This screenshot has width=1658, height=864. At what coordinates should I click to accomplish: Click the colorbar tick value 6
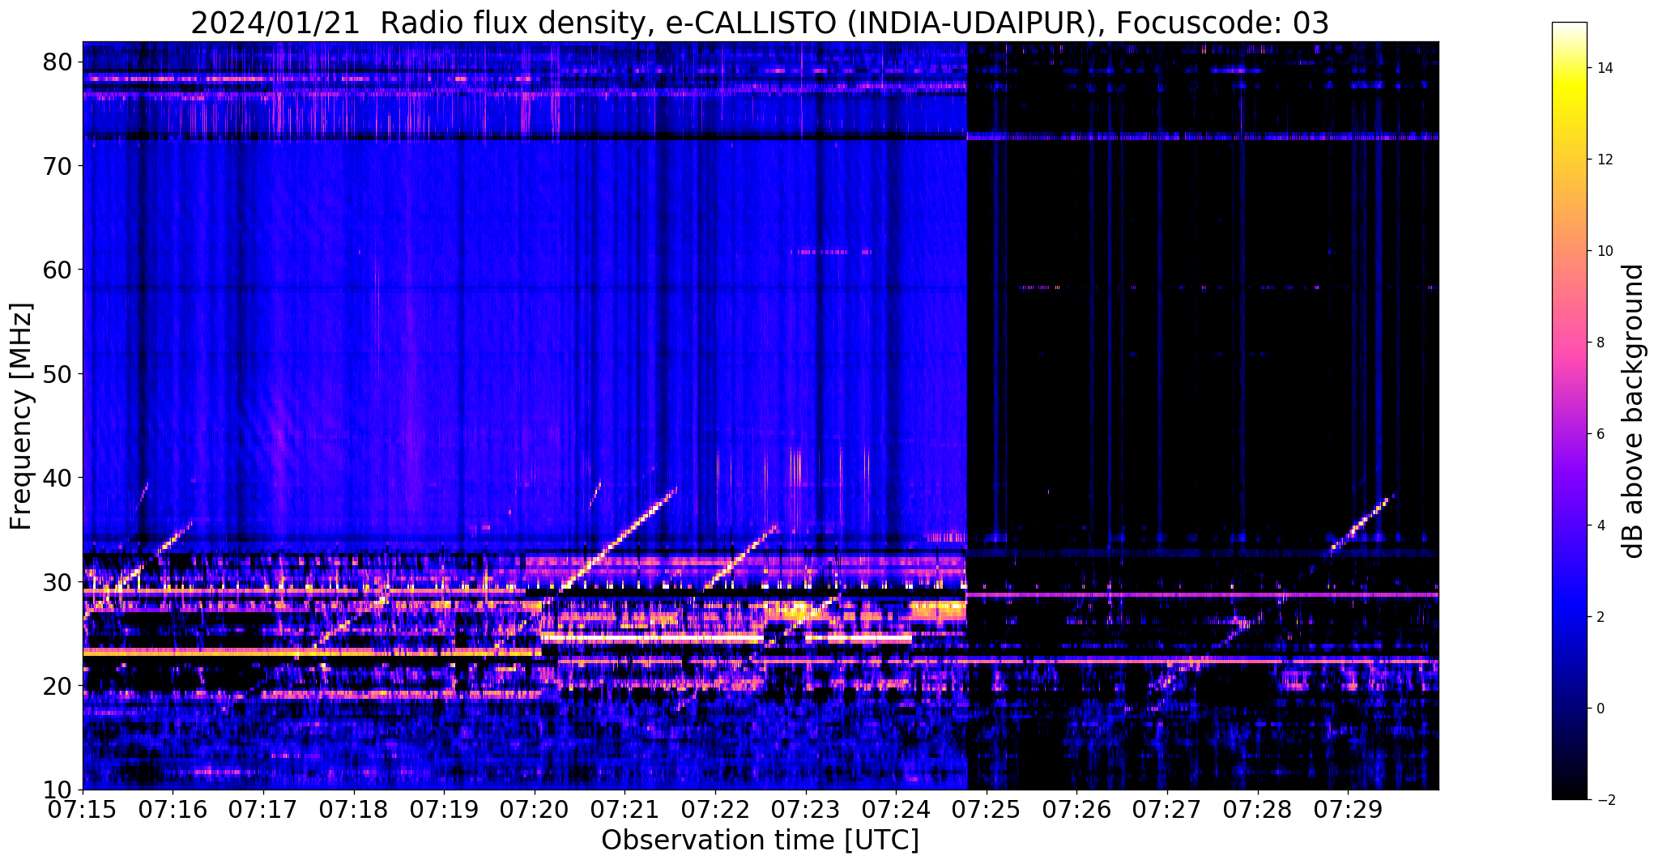click(x=1600, y=434)
